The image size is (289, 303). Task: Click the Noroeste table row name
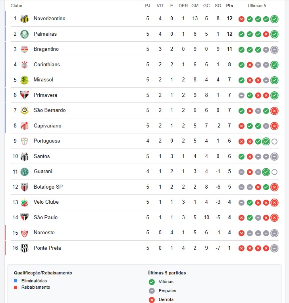coord(44,233)
